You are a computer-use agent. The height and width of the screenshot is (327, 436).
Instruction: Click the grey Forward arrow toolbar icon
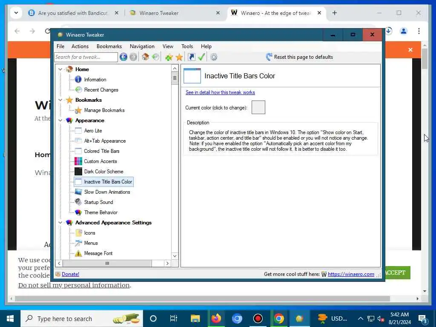tap(133, 57)
